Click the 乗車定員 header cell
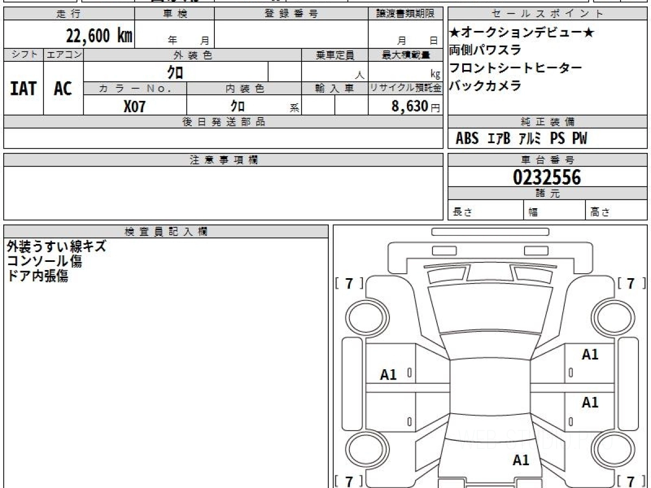The height and width of the screenshot is (488, 651). [x=335, y=55]
